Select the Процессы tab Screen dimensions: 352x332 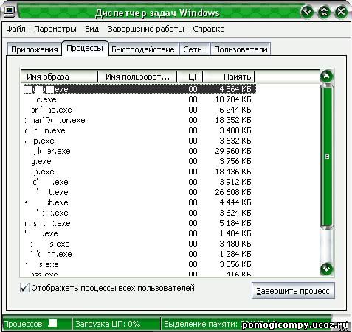[85, 48]
